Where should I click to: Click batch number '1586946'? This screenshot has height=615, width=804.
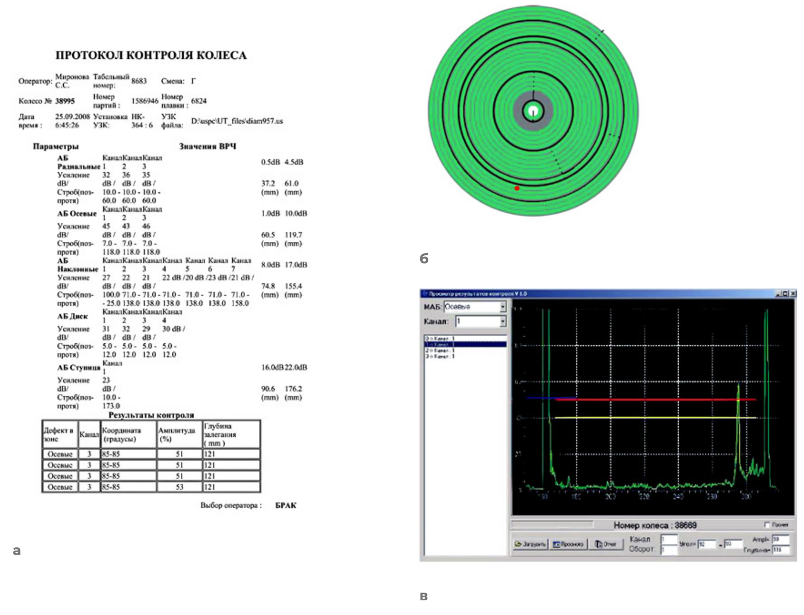pos(145,101)
